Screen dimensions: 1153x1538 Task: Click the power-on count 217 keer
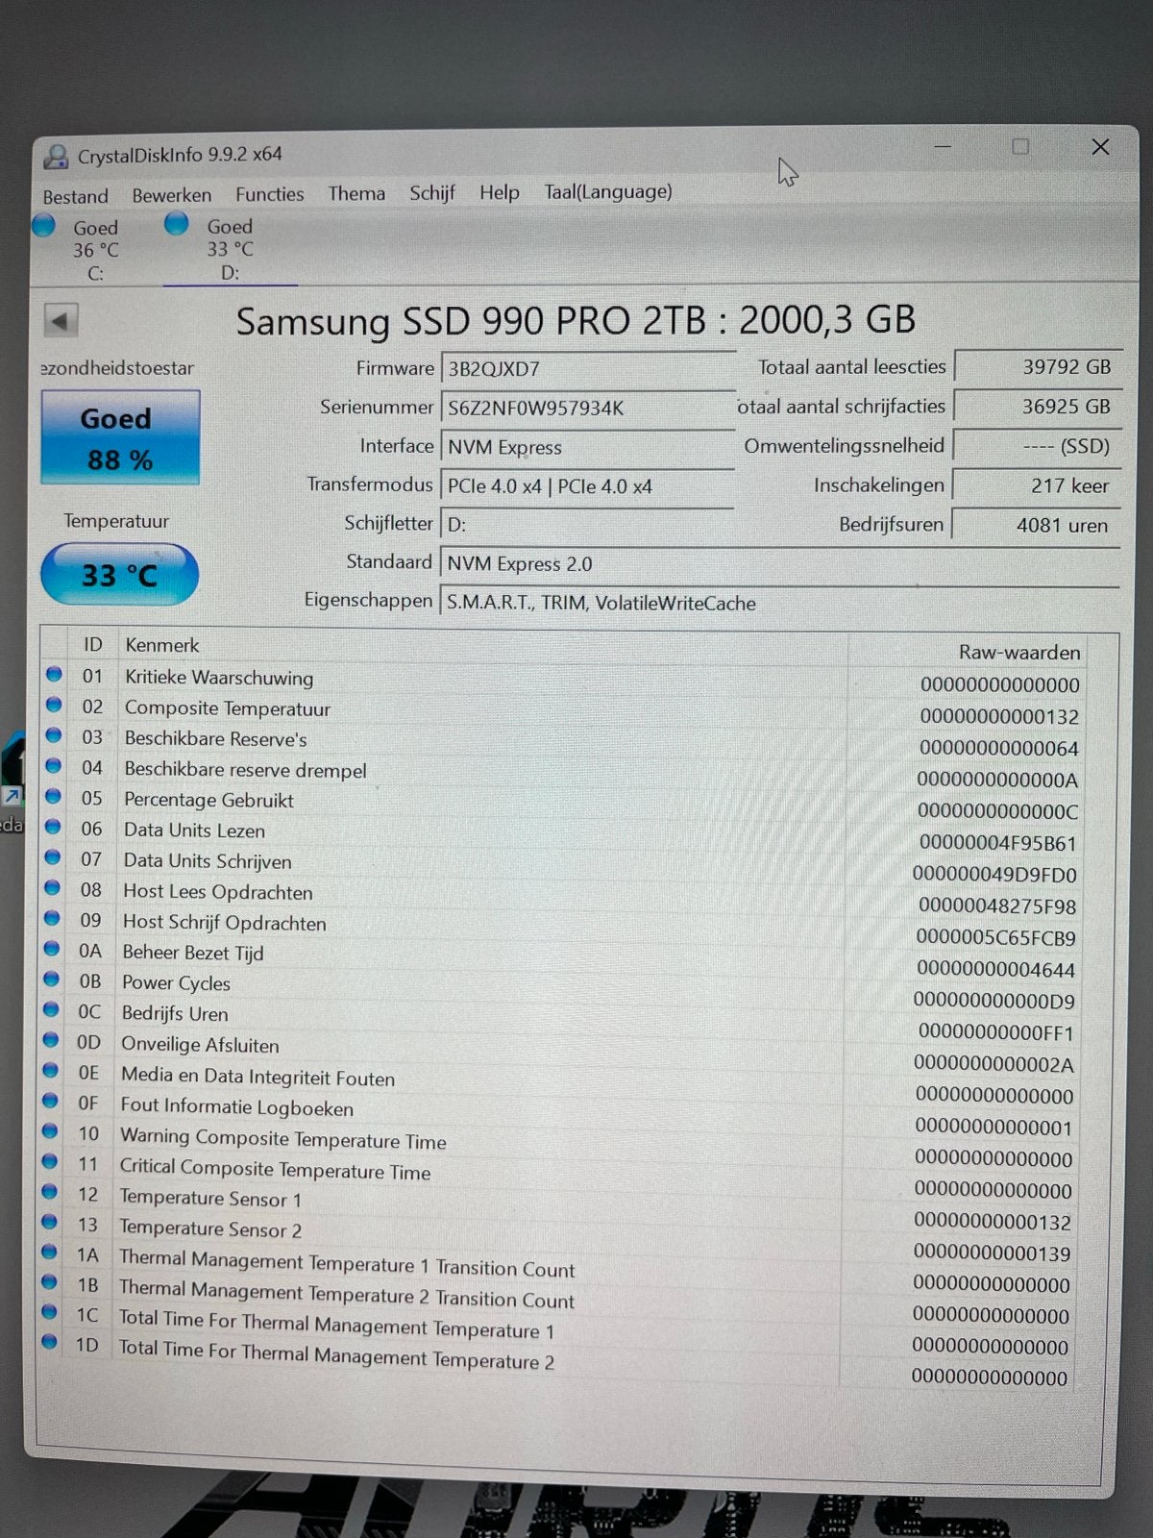[x=1036, y=485]
